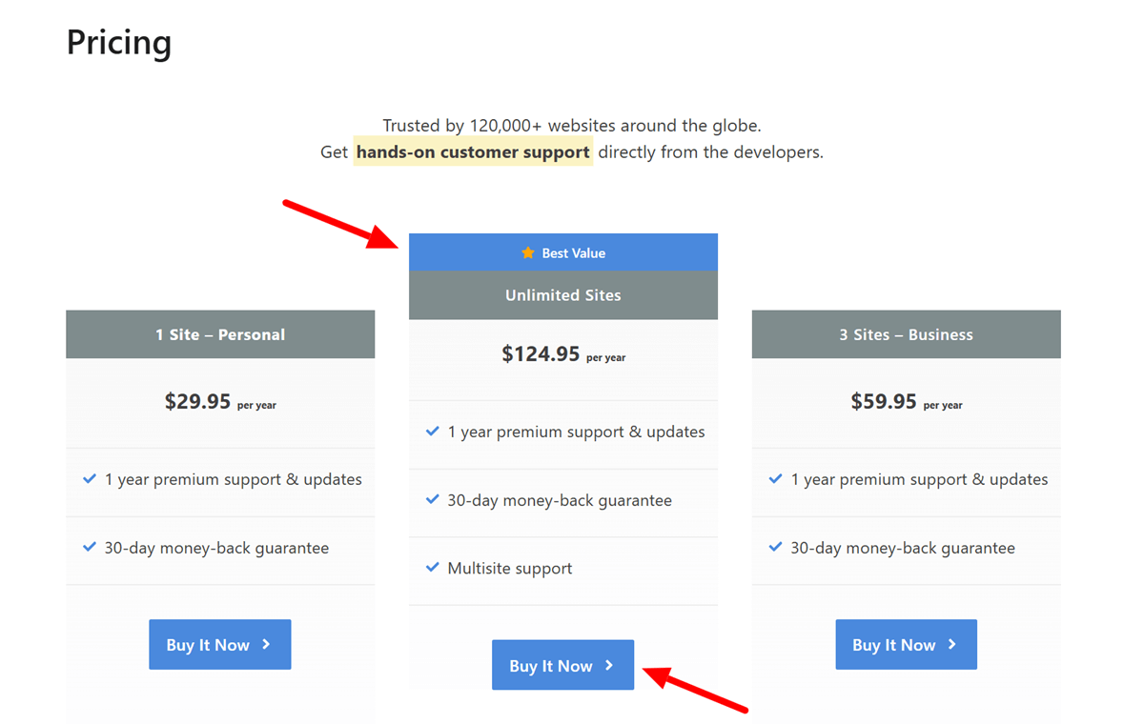This screenshot has height=724, width=1144.
Task: Select the Best Value banner
Action: [x=562, y=252]
